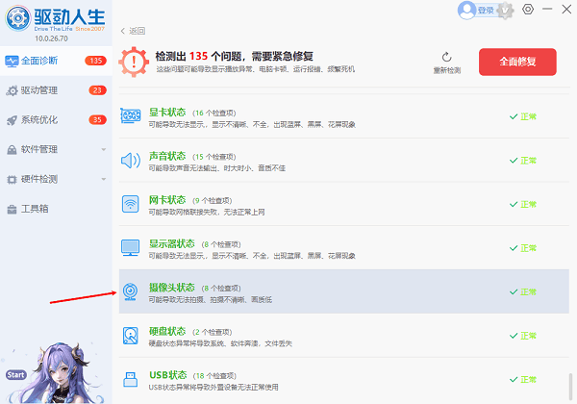Click 检测出 135 个问题 headline
Screen dimensions: 577x404
(234, 57)
